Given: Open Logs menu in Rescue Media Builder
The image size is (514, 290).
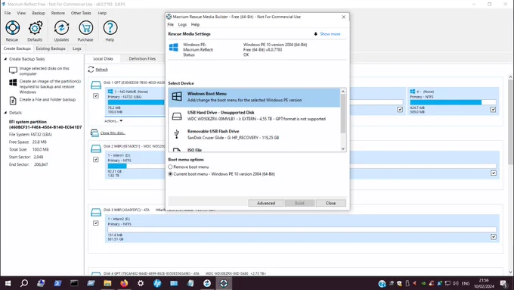Looking at the screenshot, I should [x=182, y=25].
